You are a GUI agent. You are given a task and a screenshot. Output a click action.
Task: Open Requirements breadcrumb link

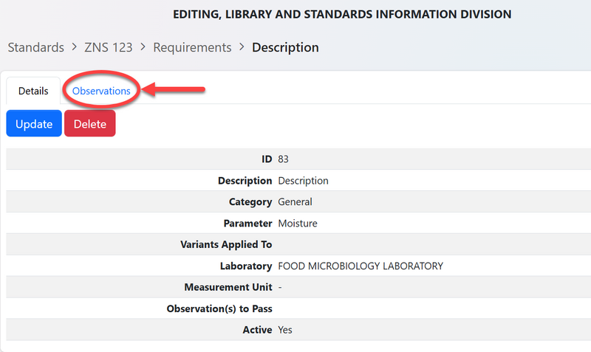click(192, 47)
